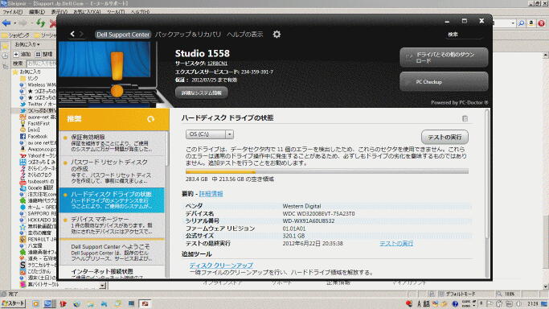
Task: Click the service tag link
Action: click(217, 64)
